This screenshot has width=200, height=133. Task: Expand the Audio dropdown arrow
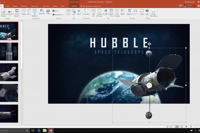pos(147,16)
